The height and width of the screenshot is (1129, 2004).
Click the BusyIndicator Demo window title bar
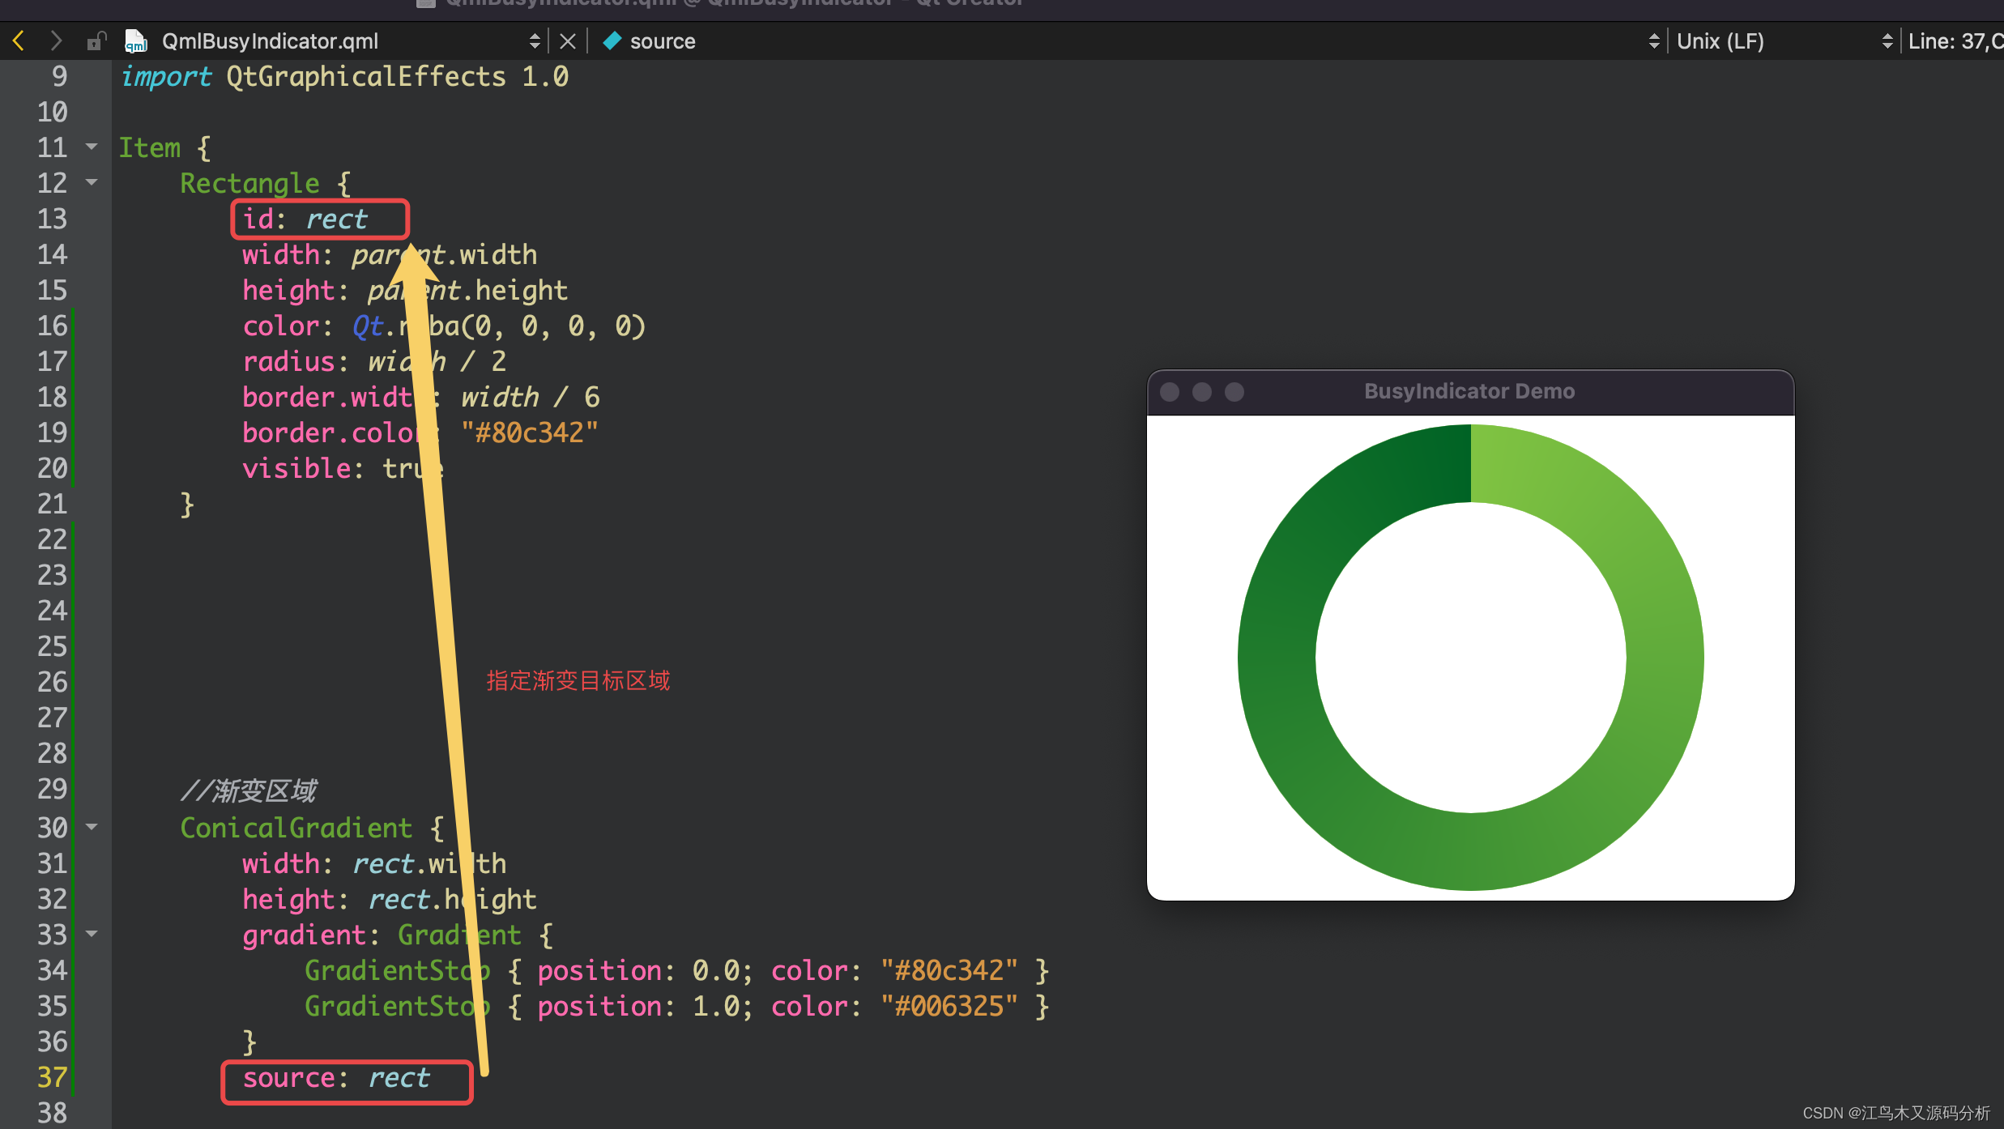(x=1469, y=392)
